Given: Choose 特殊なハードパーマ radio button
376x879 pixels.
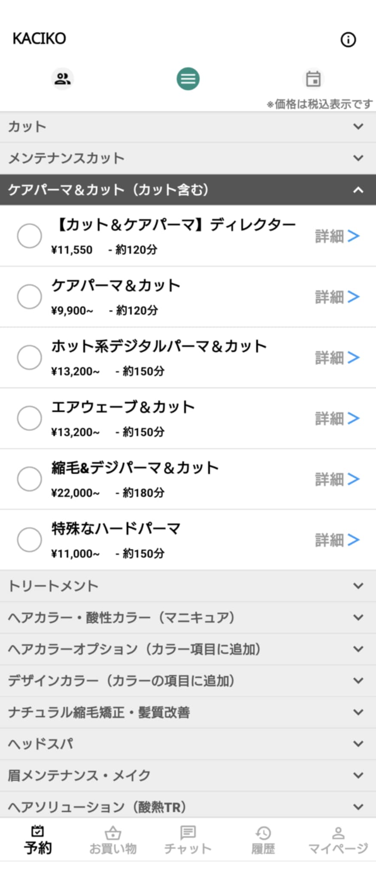Looking at the screenshot, I should click(30, 540).
